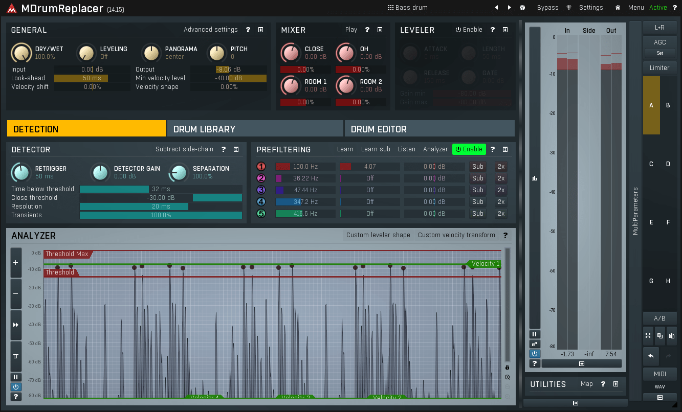Viewport: 682px width, 412px height.
Task: Open help for the Detector panel
Action: click(224, 149)
